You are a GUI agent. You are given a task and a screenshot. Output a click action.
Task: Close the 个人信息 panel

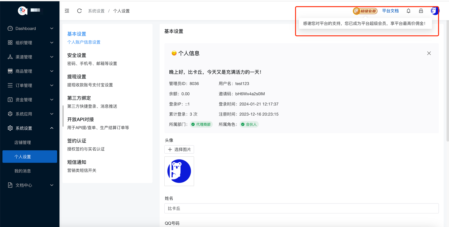tap(429, 53)
